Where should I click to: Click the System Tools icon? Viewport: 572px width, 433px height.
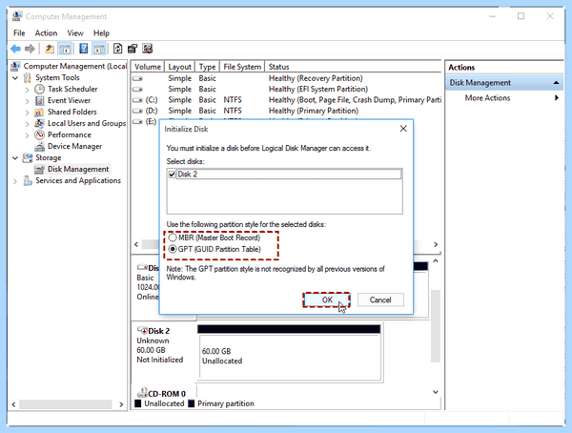coord(28,78)
